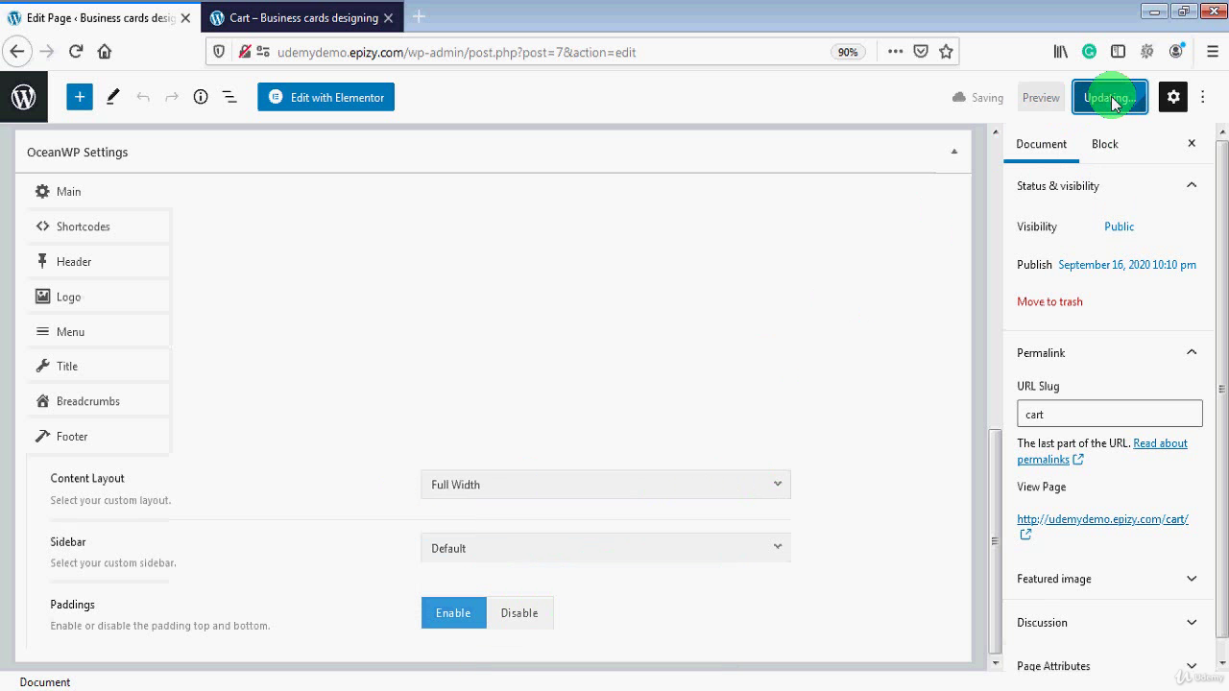Open the content details info icon
The height and width of the screenshot is (691, 1229).
click(x=201, y=97)
